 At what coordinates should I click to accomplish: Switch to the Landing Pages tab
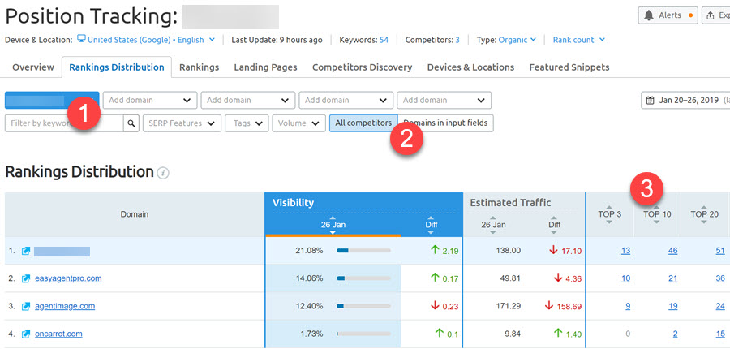coord(265,67)
